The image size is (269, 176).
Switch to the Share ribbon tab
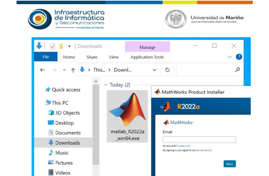pos(92,57)
